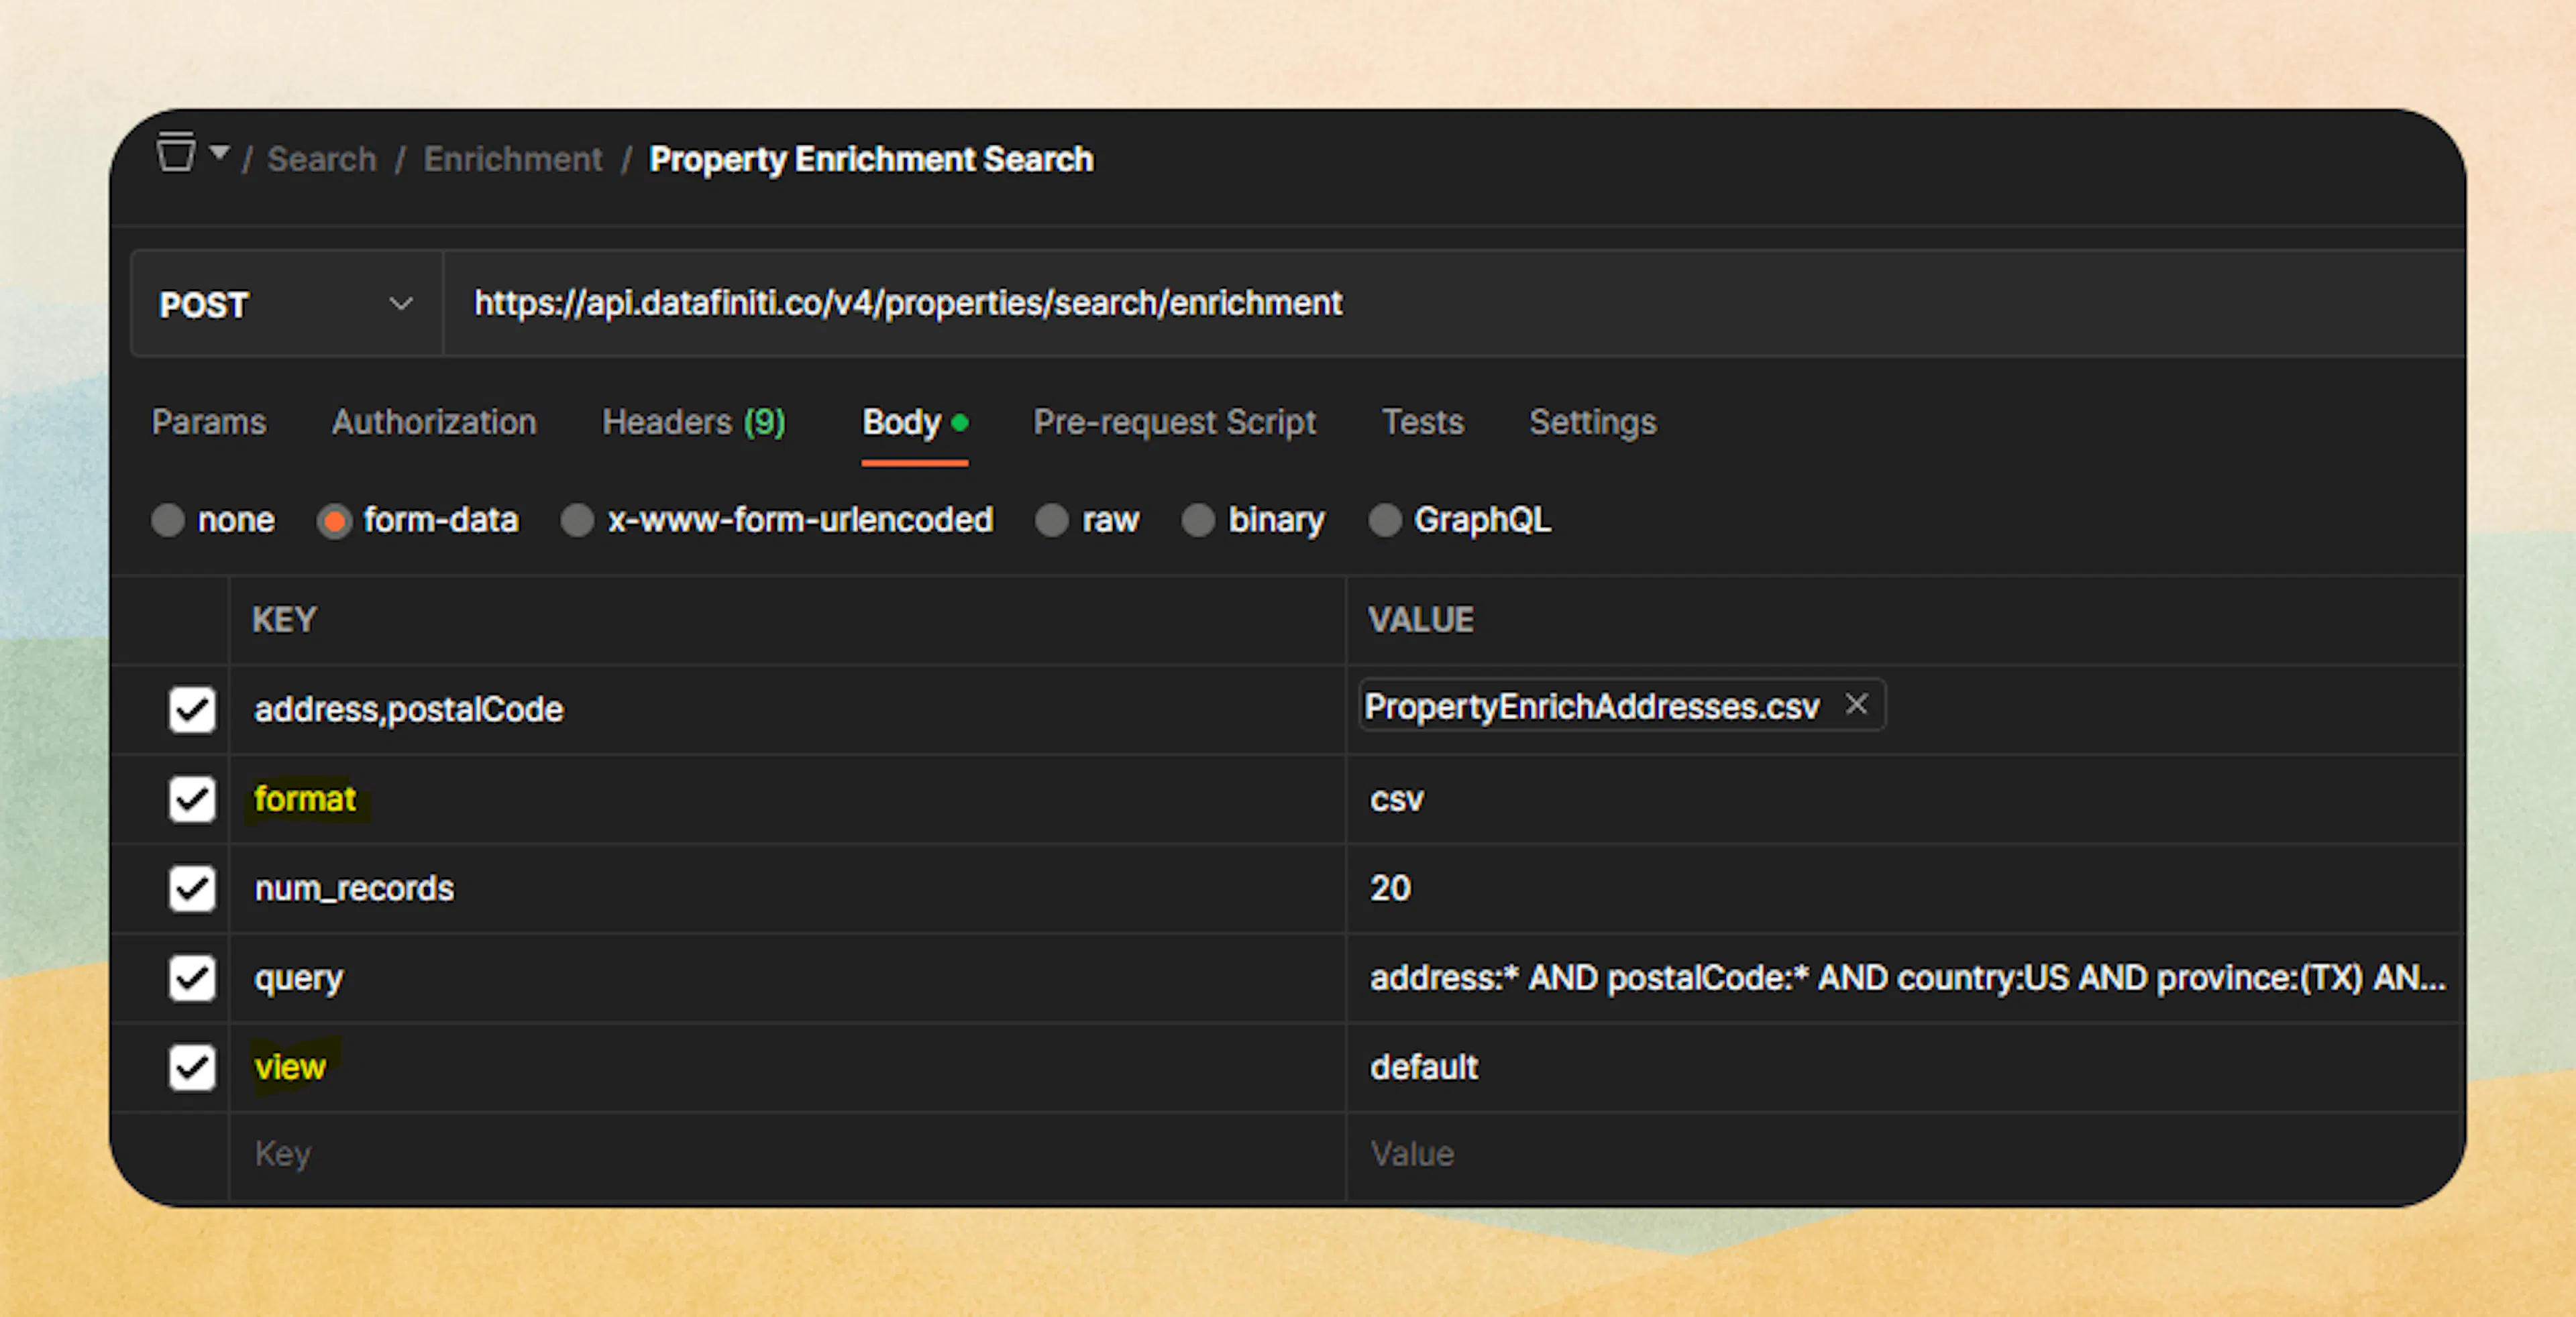Uncheck the address,postalCode row
The width and height of the screenshot is (2576, 1317).
(x=191, y=710)
